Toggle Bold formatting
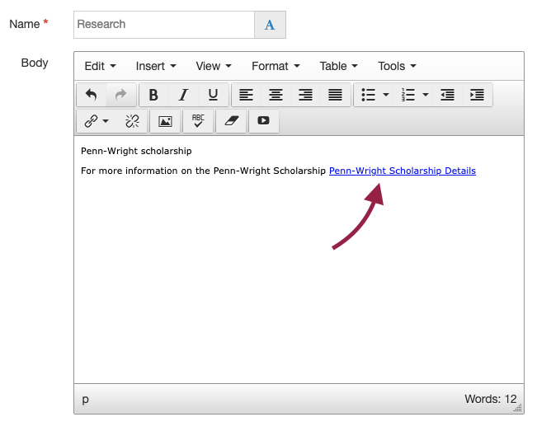 (x=153, y=95)
